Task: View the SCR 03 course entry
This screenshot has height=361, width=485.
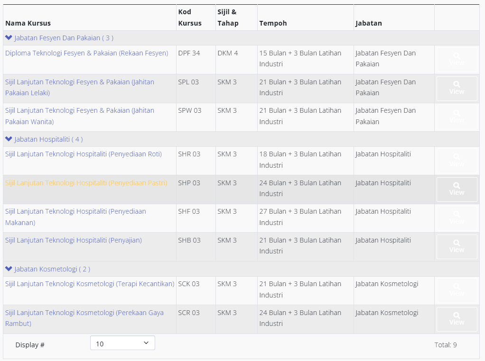Action: pyautogui.click(x=457, y=319)
